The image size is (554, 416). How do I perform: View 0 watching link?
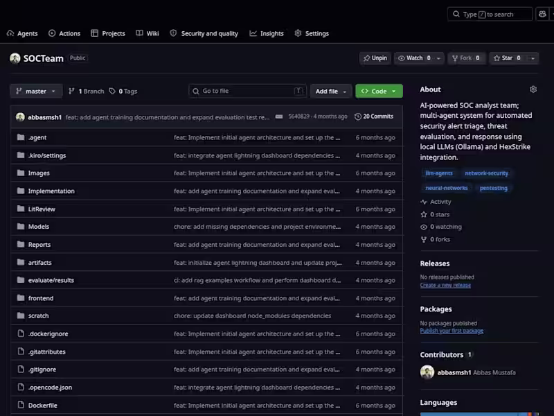[x=441, y=227]
